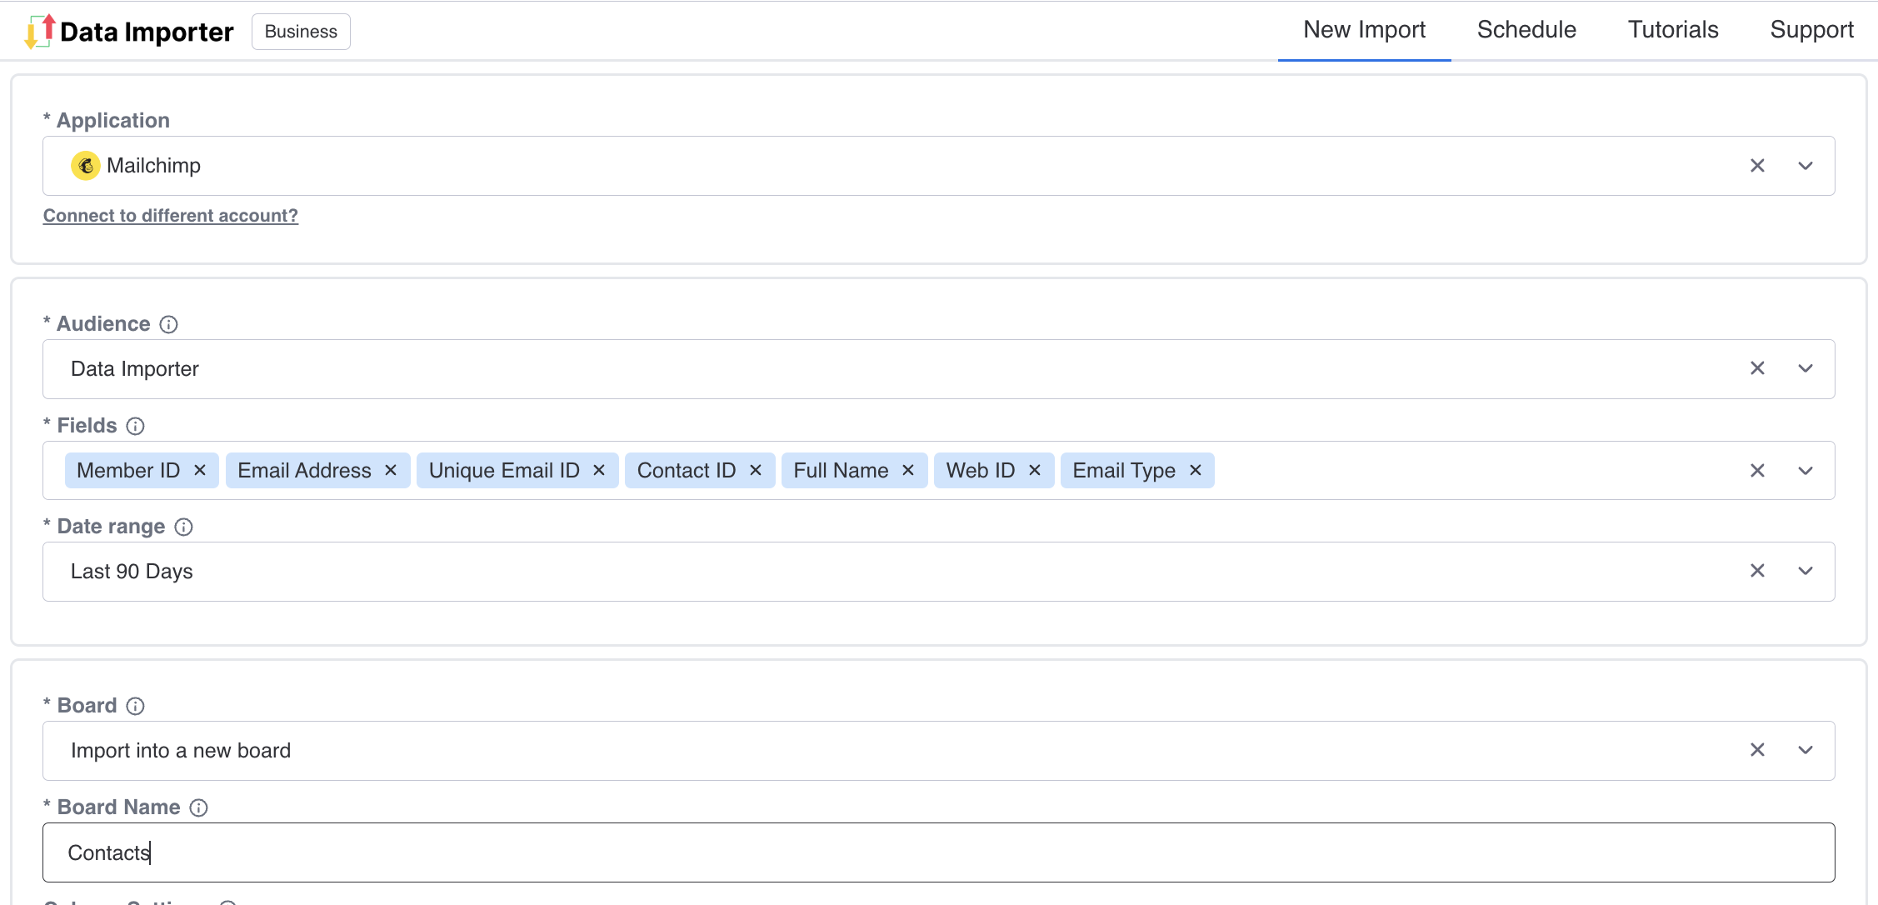The height and width of the screenshot is (905, 1878).
Task: Click the Full Name tag label
Action: 841,470
